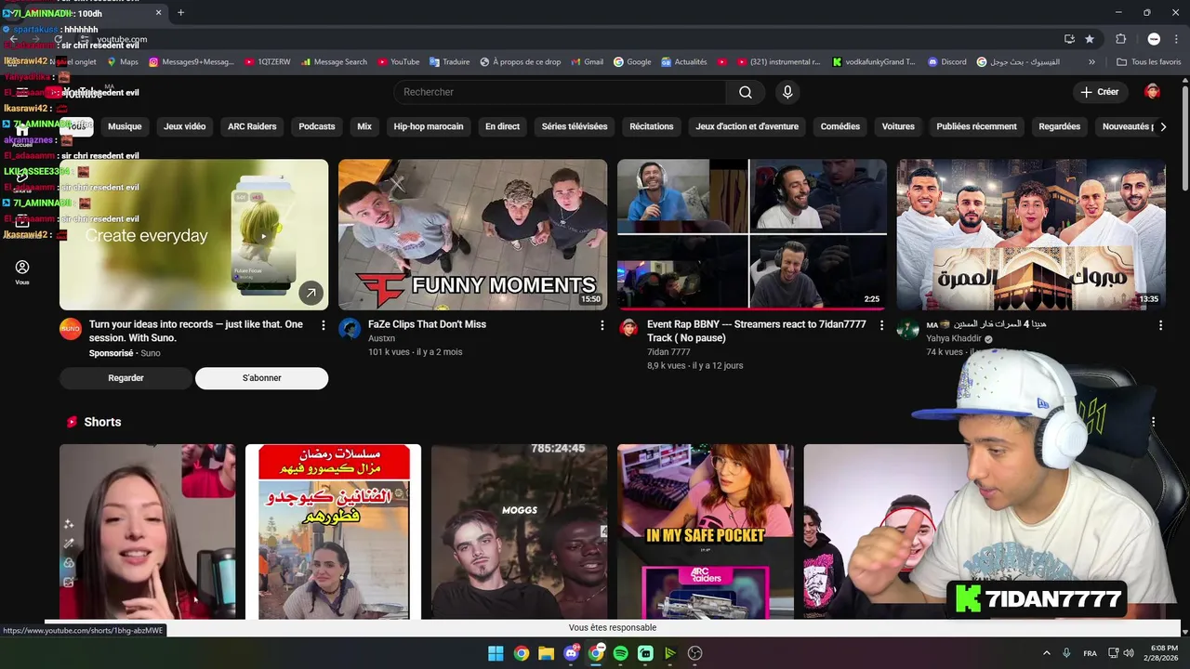Select the Récitations chip
The width and height of the screenshot is (1190, 669).
pos(652,126)
